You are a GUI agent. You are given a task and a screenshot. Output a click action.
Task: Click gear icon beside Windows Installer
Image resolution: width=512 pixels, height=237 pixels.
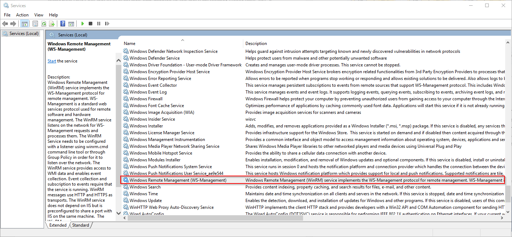coord(126,126)
